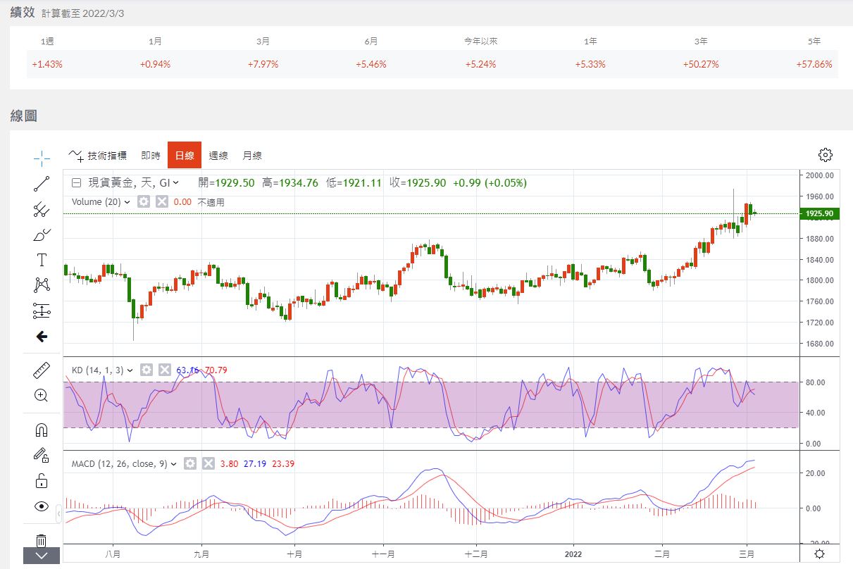
Task: Hide all drawings with the eye icon
Action: click(42, 506)
